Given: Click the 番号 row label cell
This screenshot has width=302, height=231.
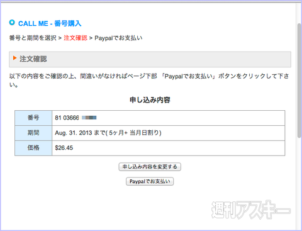Looking at the screenshot, I should 33,118.
